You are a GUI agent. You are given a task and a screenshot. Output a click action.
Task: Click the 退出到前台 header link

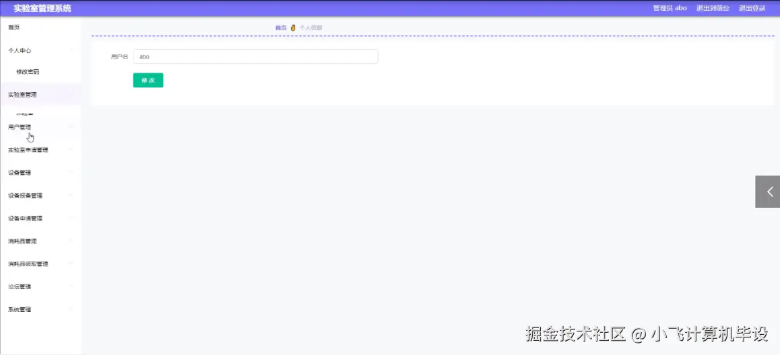click(713, 8)
